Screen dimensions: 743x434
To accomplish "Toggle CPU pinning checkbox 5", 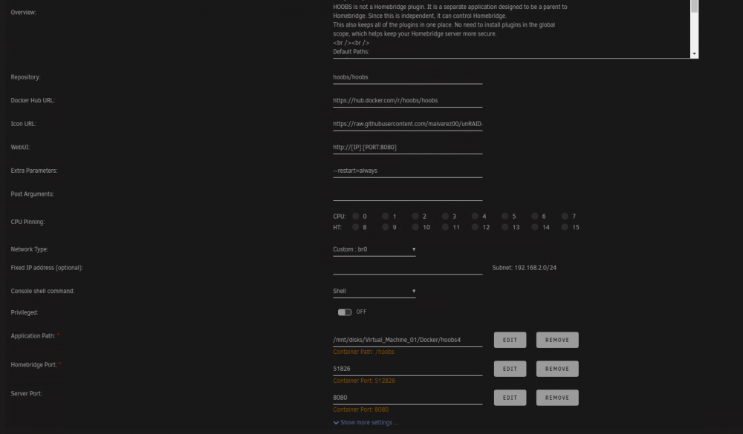I will tap(505, 217).
